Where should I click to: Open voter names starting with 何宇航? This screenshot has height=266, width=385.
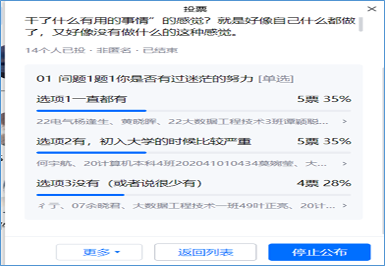[x=182, y=164]
